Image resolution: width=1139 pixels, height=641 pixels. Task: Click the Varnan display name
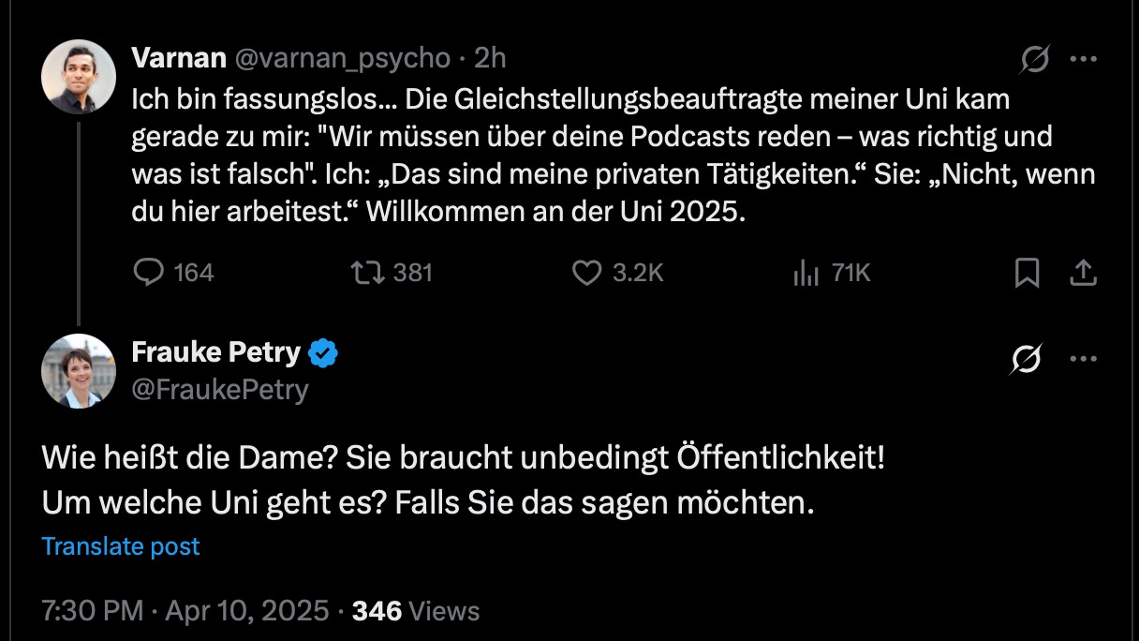(179, 58)
